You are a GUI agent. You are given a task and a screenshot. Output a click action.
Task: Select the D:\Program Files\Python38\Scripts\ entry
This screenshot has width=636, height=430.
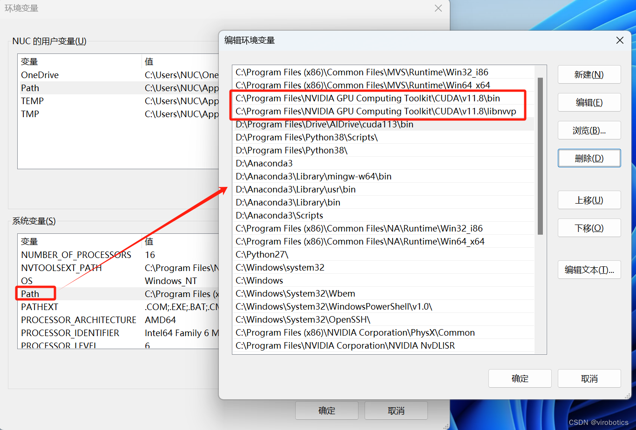pyautogui.click(x=383, y=137)
